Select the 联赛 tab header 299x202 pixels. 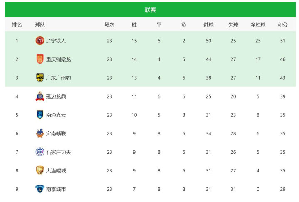[x=151, y=10]
